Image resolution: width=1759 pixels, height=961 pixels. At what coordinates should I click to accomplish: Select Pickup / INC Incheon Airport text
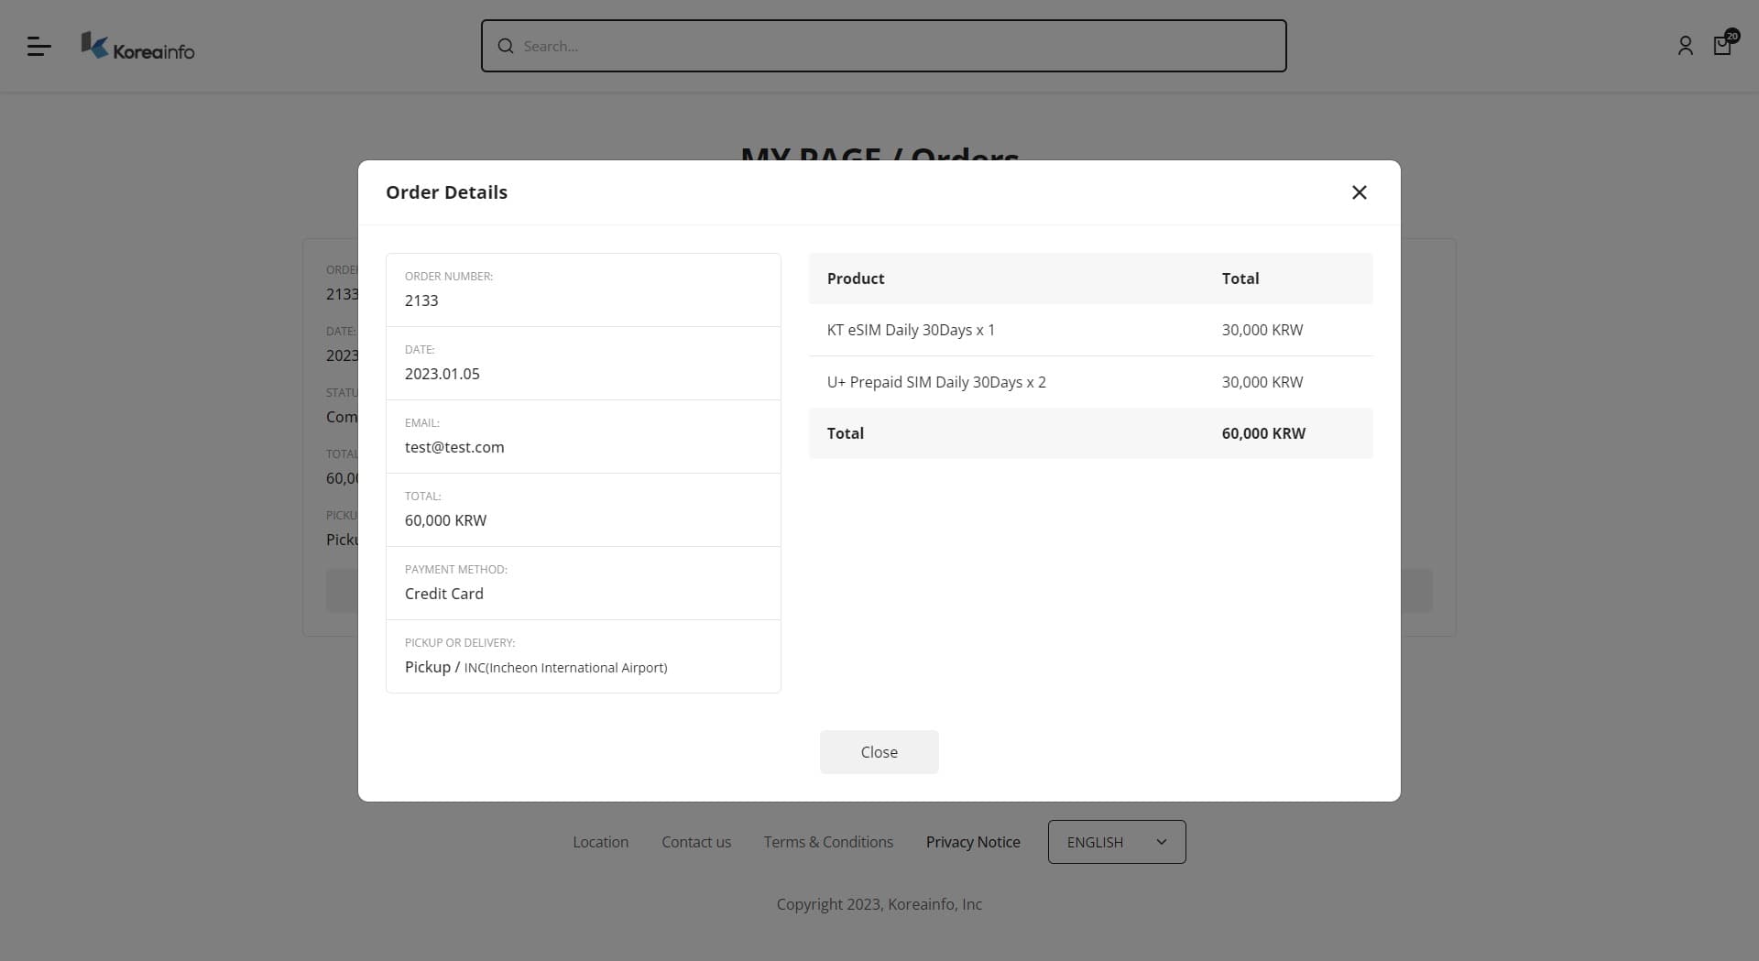(536, 667)
